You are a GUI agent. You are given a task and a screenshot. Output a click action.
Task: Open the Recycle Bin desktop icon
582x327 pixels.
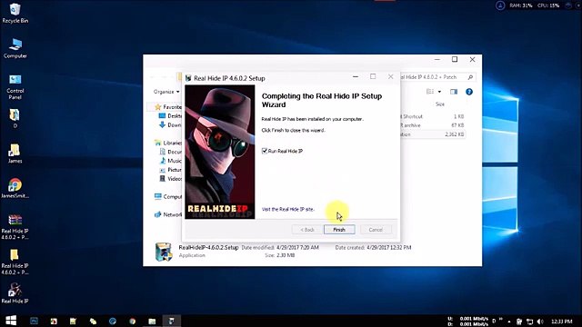[15, 14]
